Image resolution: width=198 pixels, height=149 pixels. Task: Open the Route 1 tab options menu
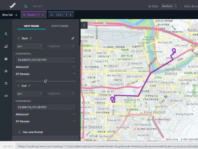point(39,15)
